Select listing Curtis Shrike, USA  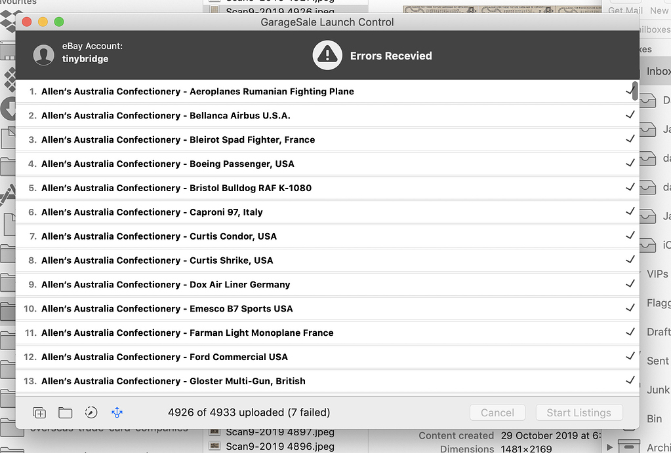click(x=327, y=260)
